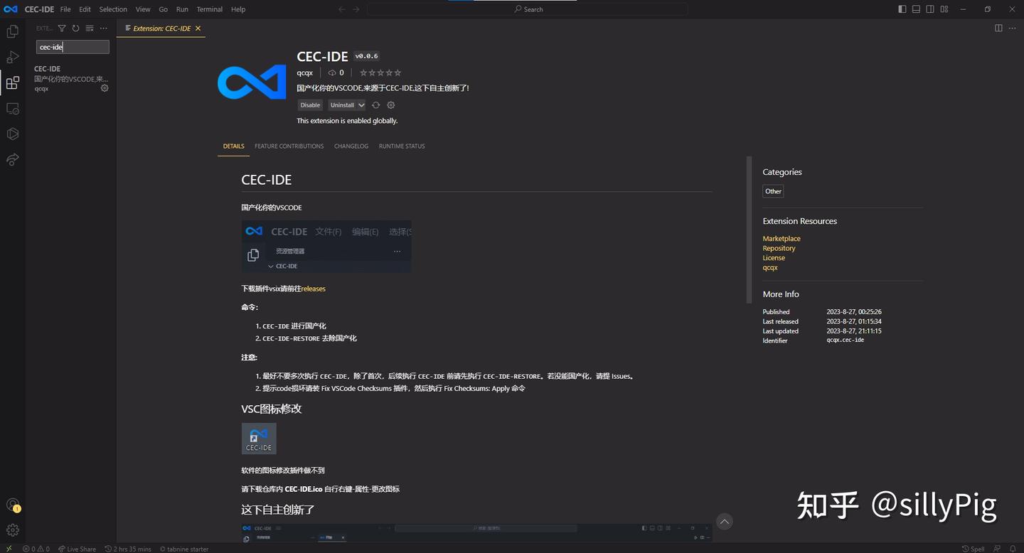The width and height of the screenshot is (1024, 553).
Task: Open the editor more actions ellipsis menu
Action: (x=1013, y=28)
